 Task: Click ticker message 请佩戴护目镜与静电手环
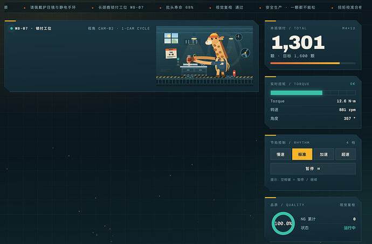(x=53, y=8)
